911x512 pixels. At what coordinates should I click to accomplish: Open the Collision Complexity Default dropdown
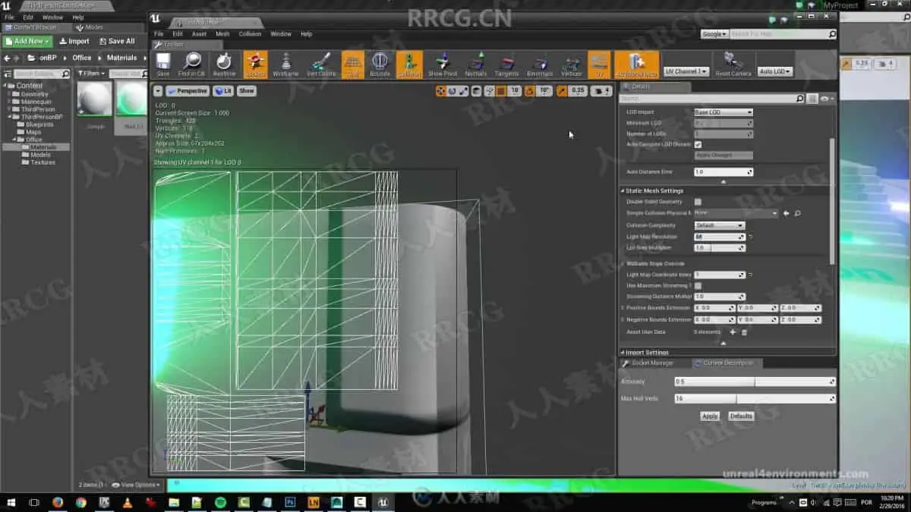tap(719, 225)
